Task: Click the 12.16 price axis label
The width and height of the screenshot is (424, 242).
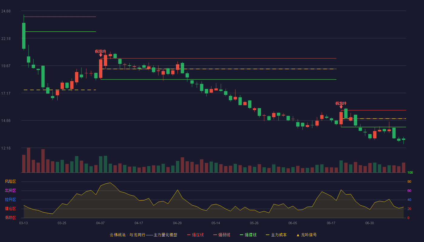Action: click(6, 148)
